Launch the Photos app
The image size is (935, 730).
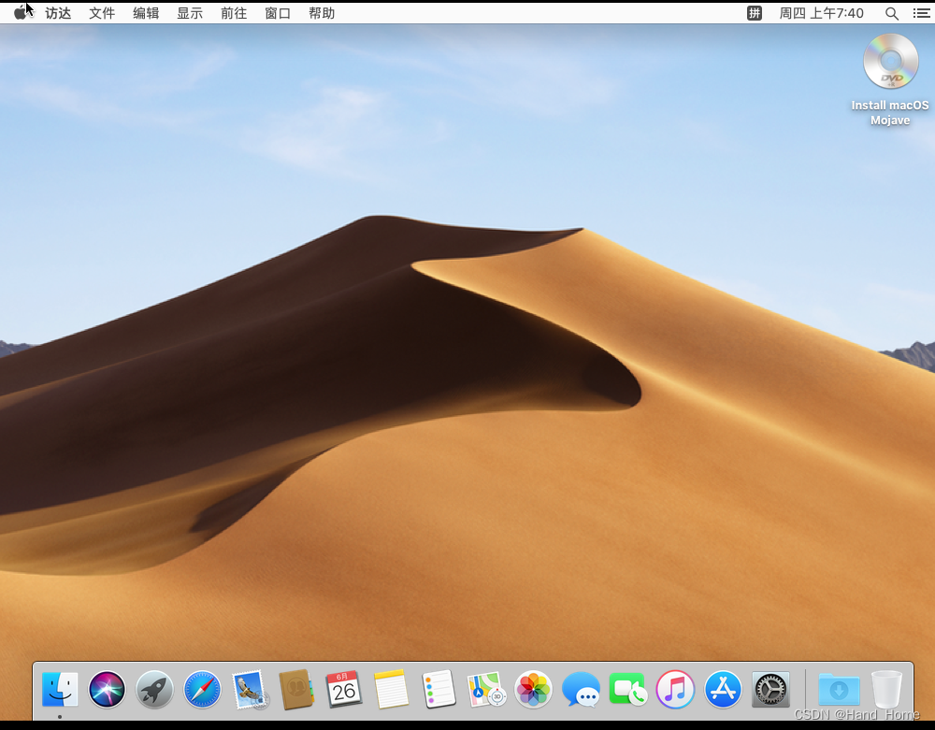click(533, 690)
